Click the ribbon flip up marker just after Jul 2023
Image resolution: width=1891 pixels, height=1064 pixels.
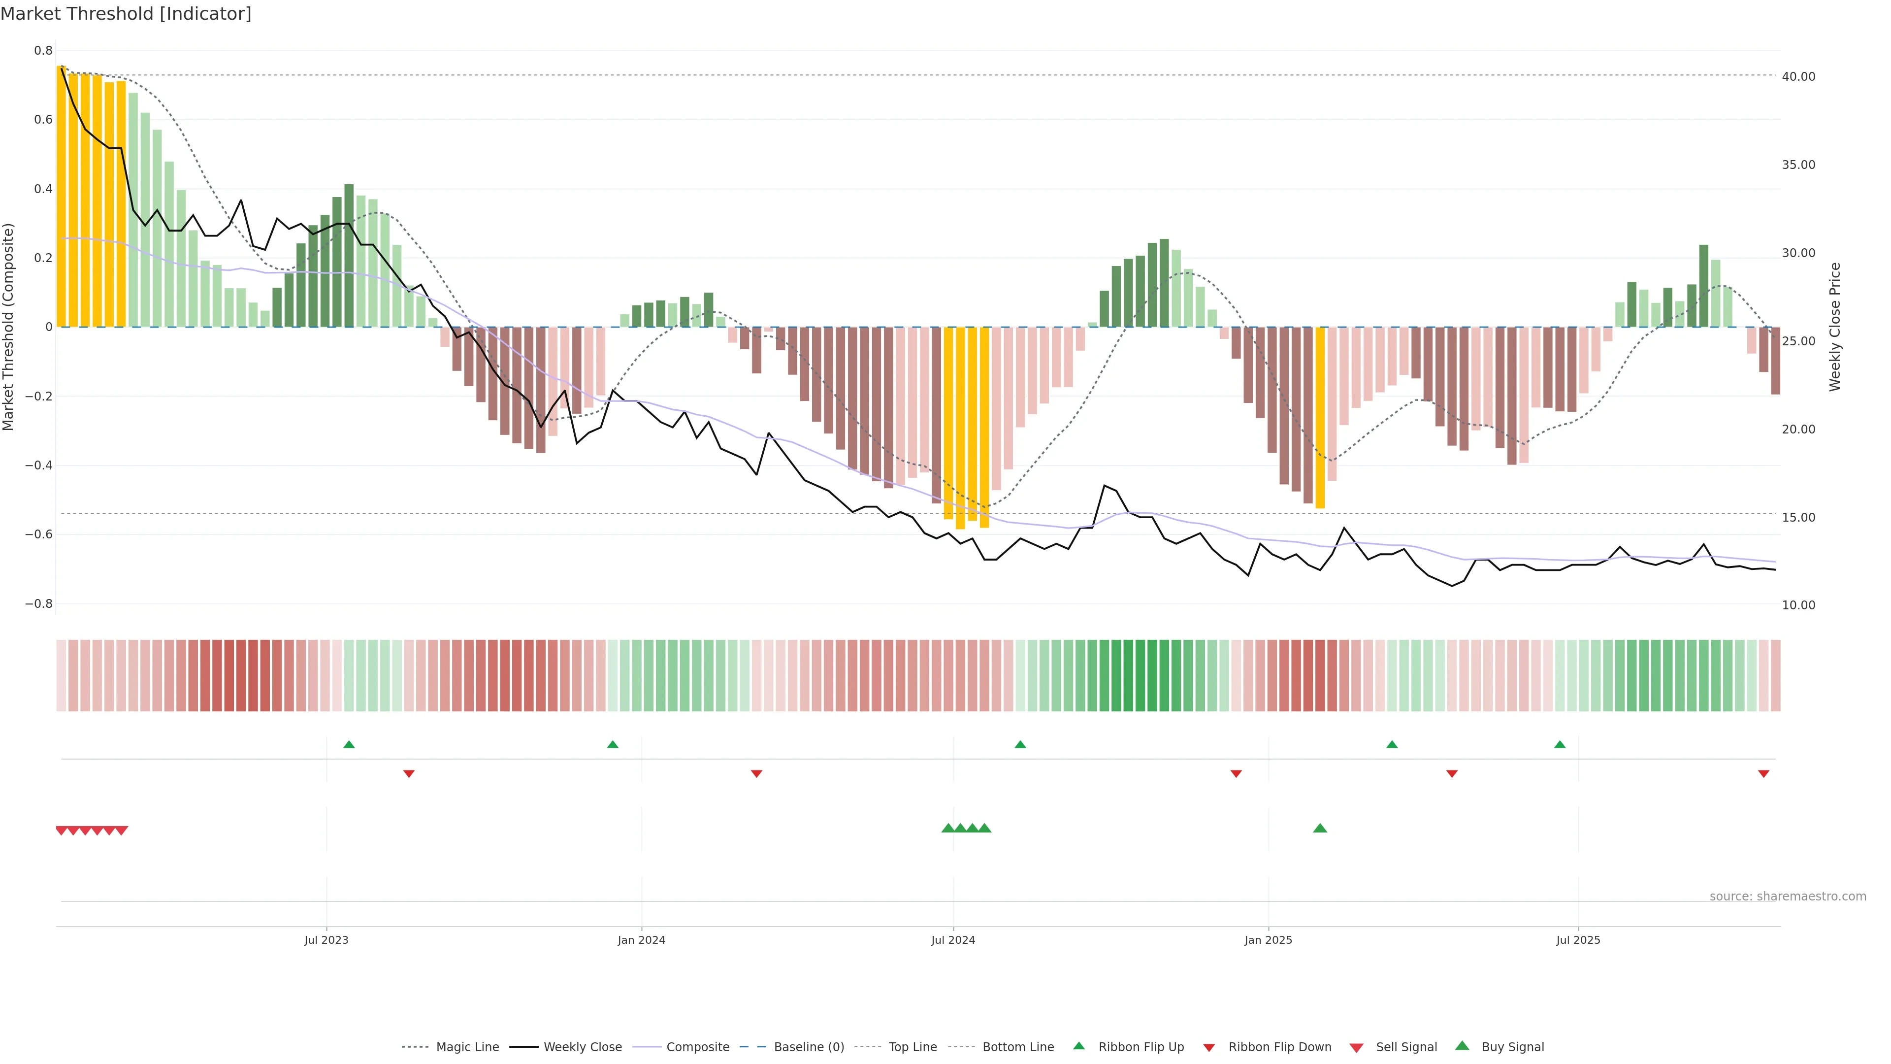(x=349, y=745)
